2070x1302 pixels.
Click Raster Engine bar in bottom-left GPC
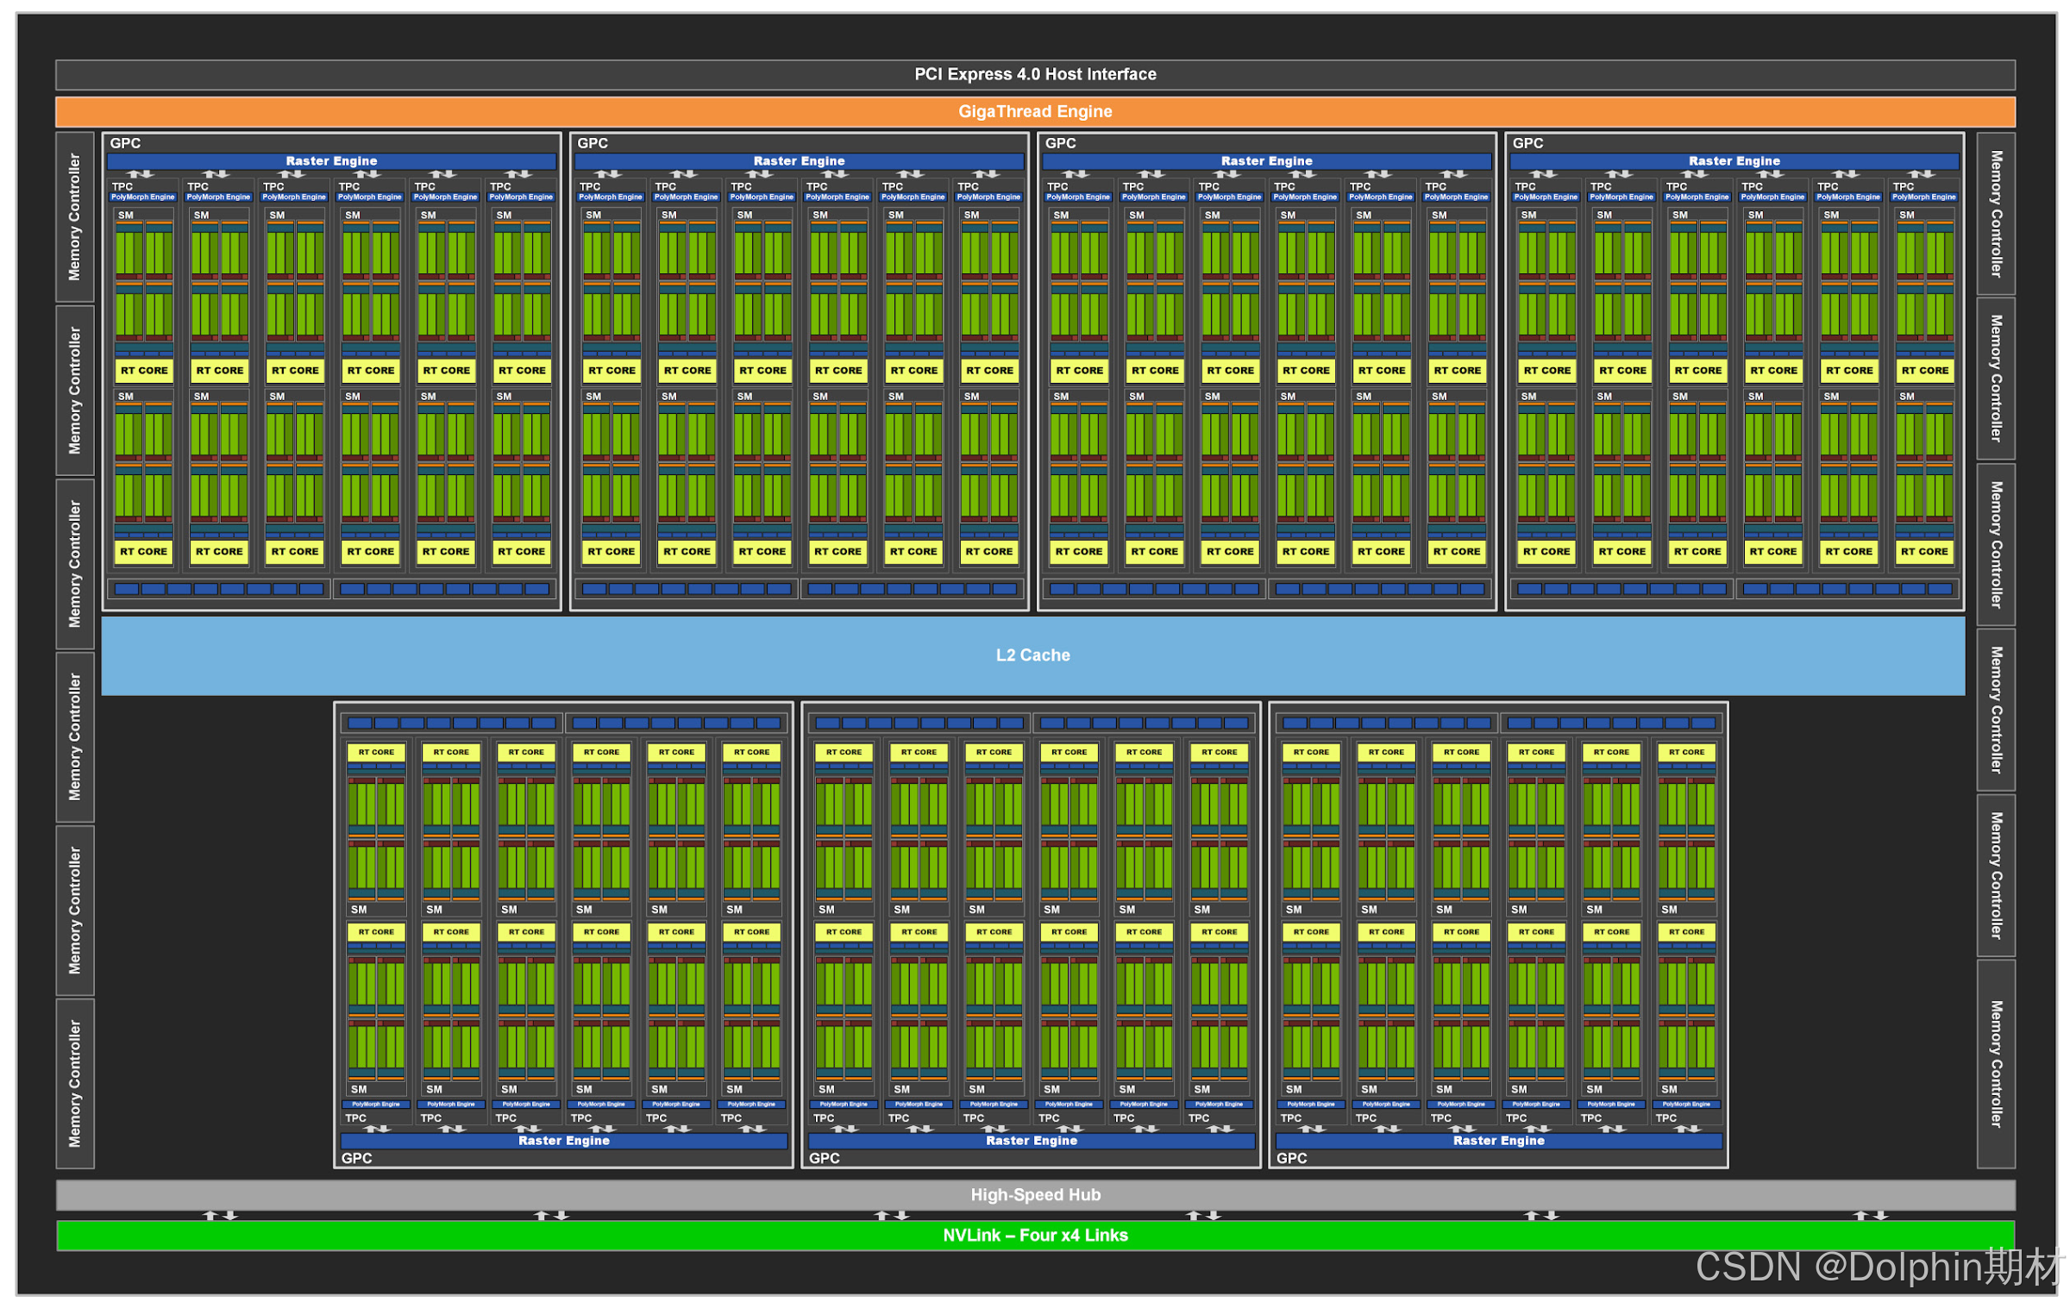click(x=563, y=1141)
